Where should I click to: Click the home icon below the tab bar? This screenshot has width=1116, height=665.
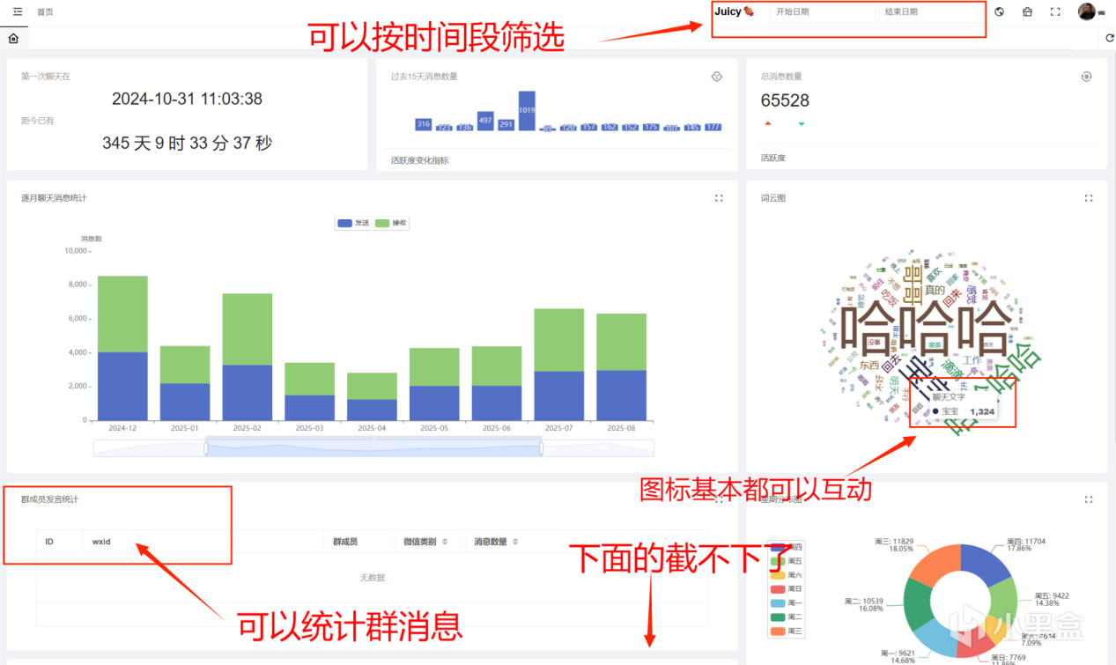click(12, 38)
